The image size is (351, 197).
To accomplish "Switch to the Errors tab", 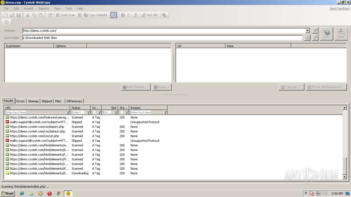I will point(21,101).
